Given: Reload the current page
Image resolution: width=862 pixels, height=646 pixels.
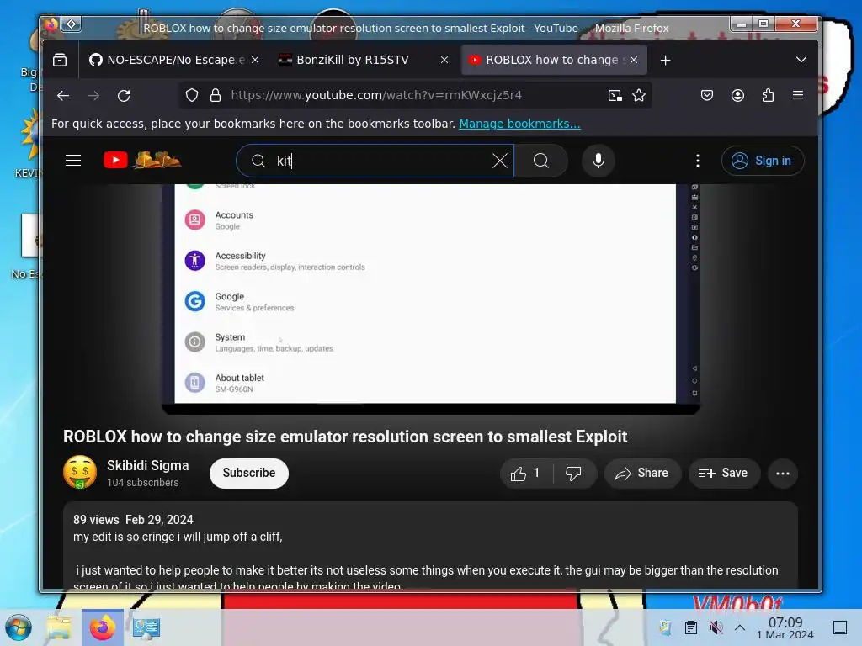Looking at the screenshot, I should click(124, 96).
